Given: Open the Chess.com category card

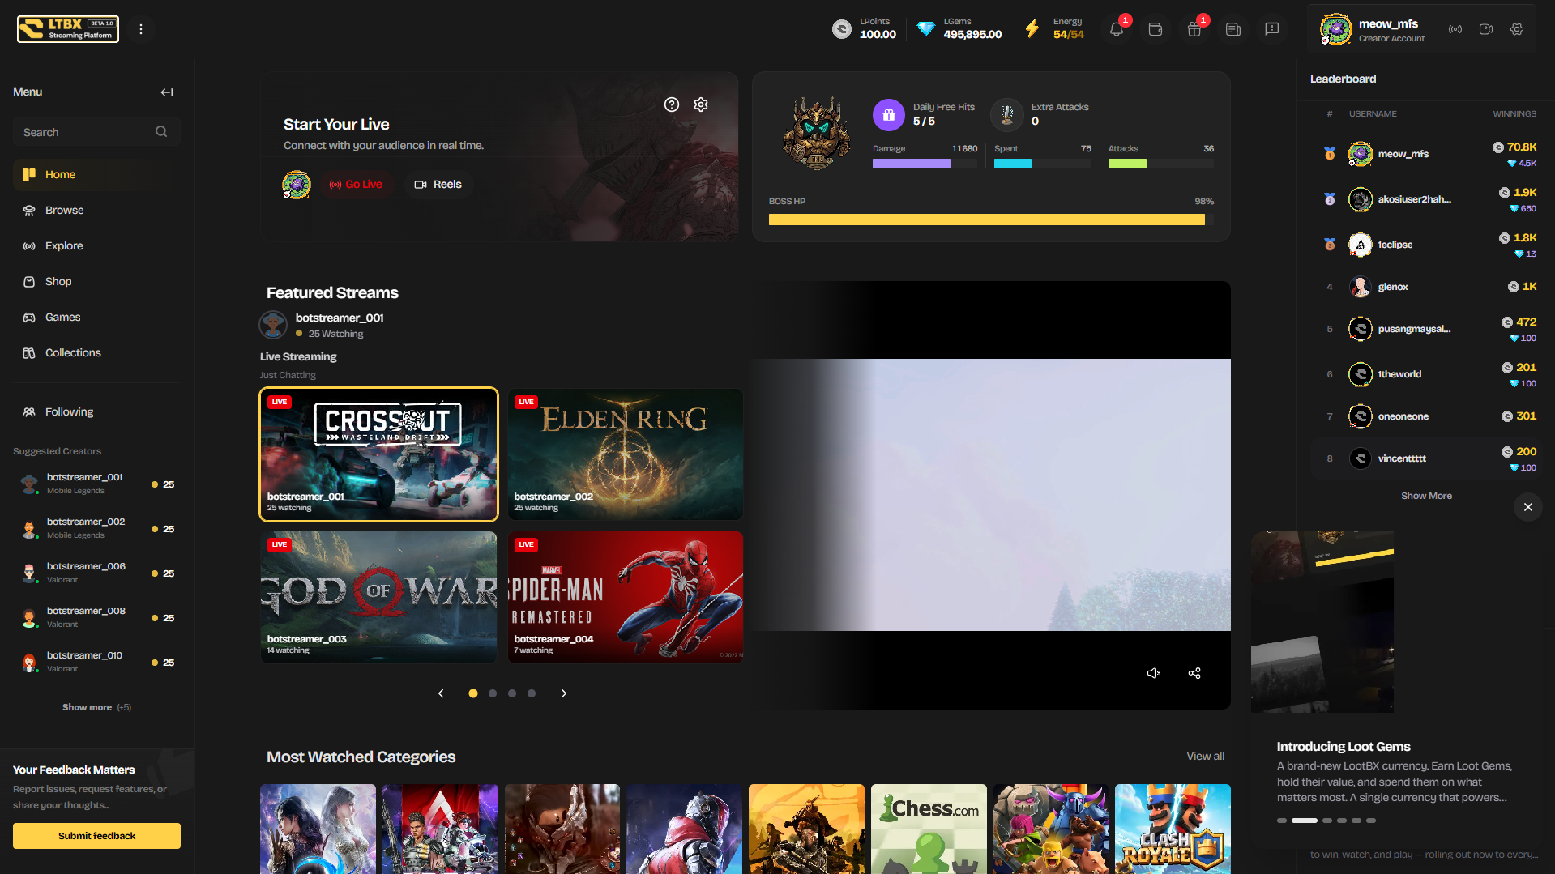Looking at the screenshot, I should point(929,829).
